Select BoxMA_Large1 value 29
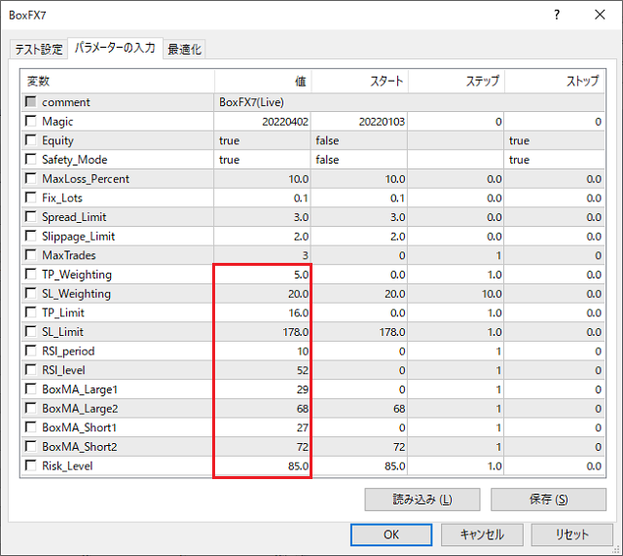This screenshot has width=623, height=556. coord(303,389)
